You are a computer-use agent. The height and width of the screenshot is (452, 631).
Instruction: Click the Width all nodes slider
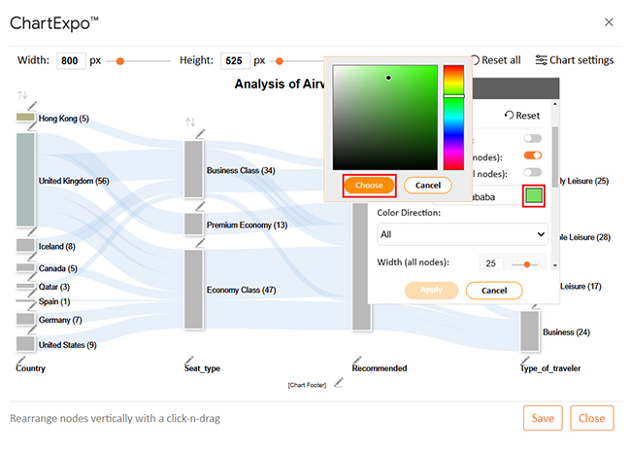pos(526,264)
